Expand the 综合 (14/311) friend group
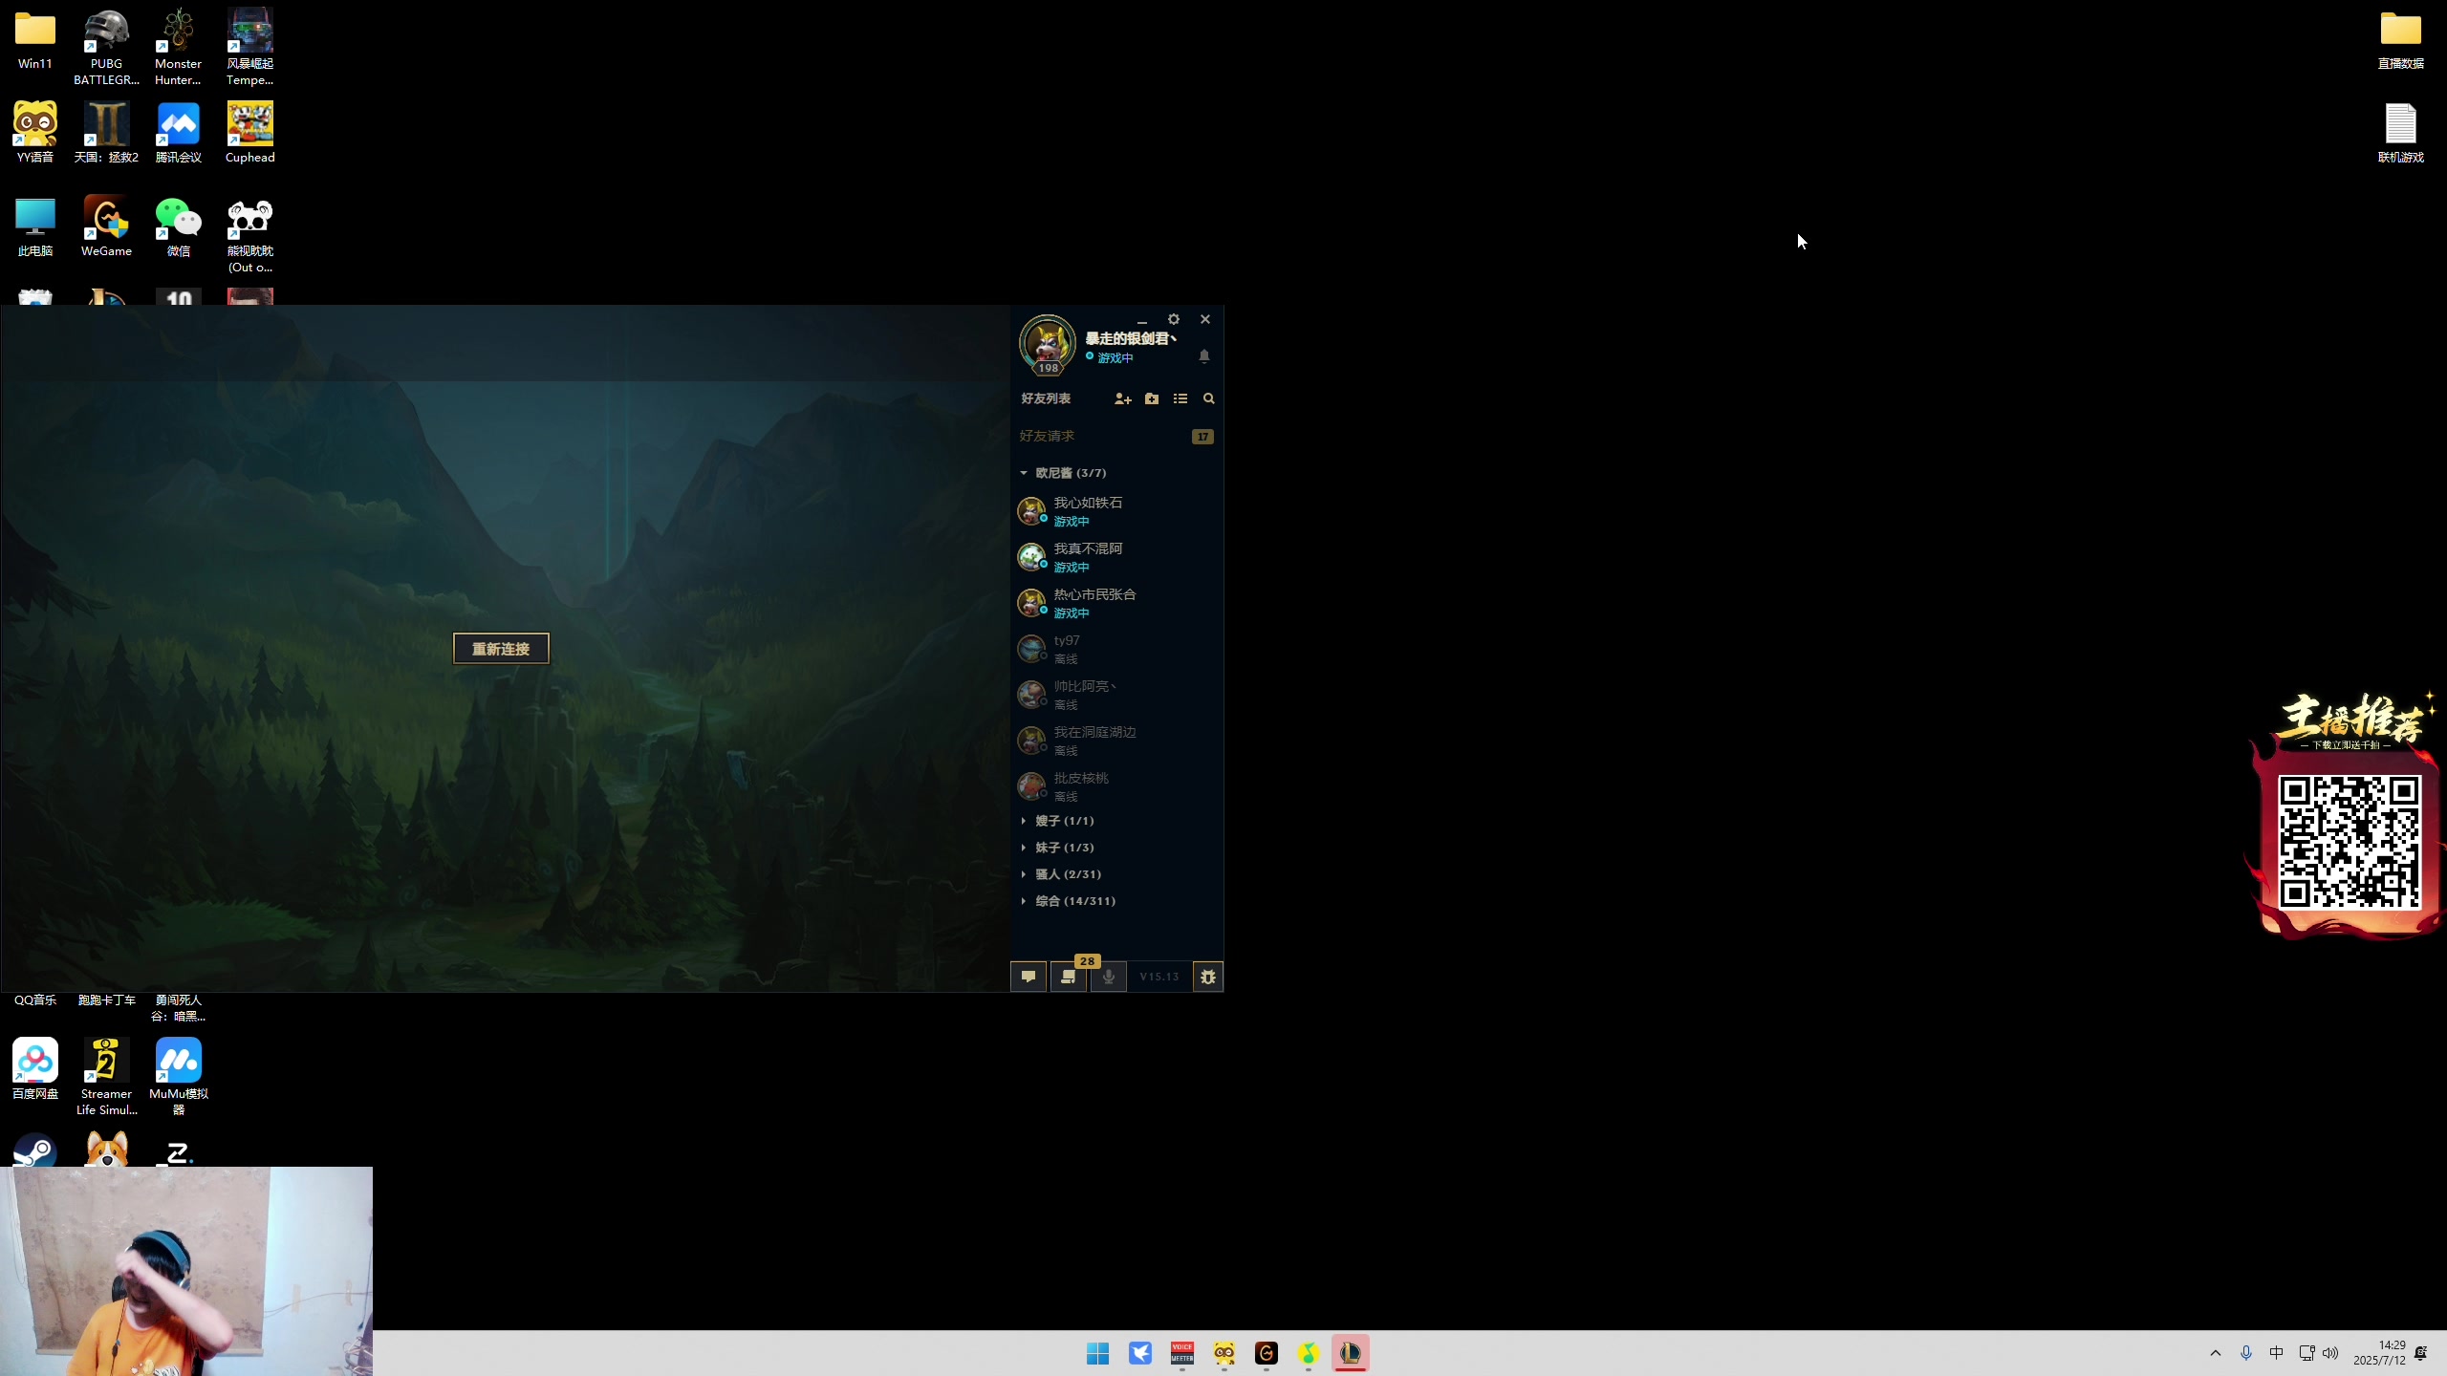Image resolution: width=2447 pixels, height=1376 pixels. coord(1068,901)
